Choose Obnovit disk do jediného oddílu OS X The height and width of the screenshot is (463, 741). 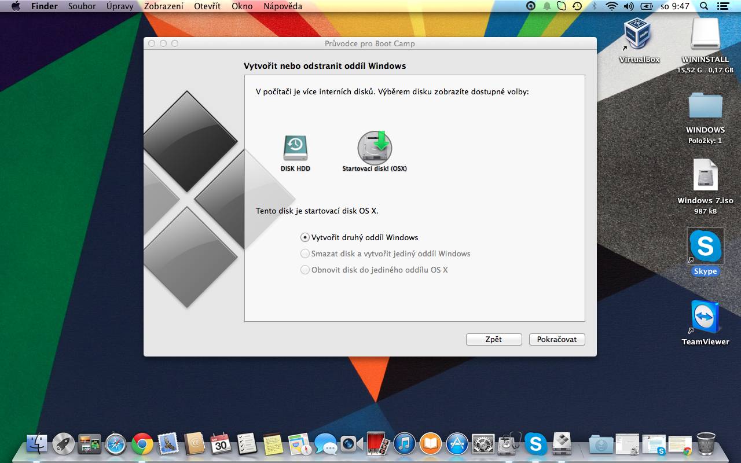[374, 270]
